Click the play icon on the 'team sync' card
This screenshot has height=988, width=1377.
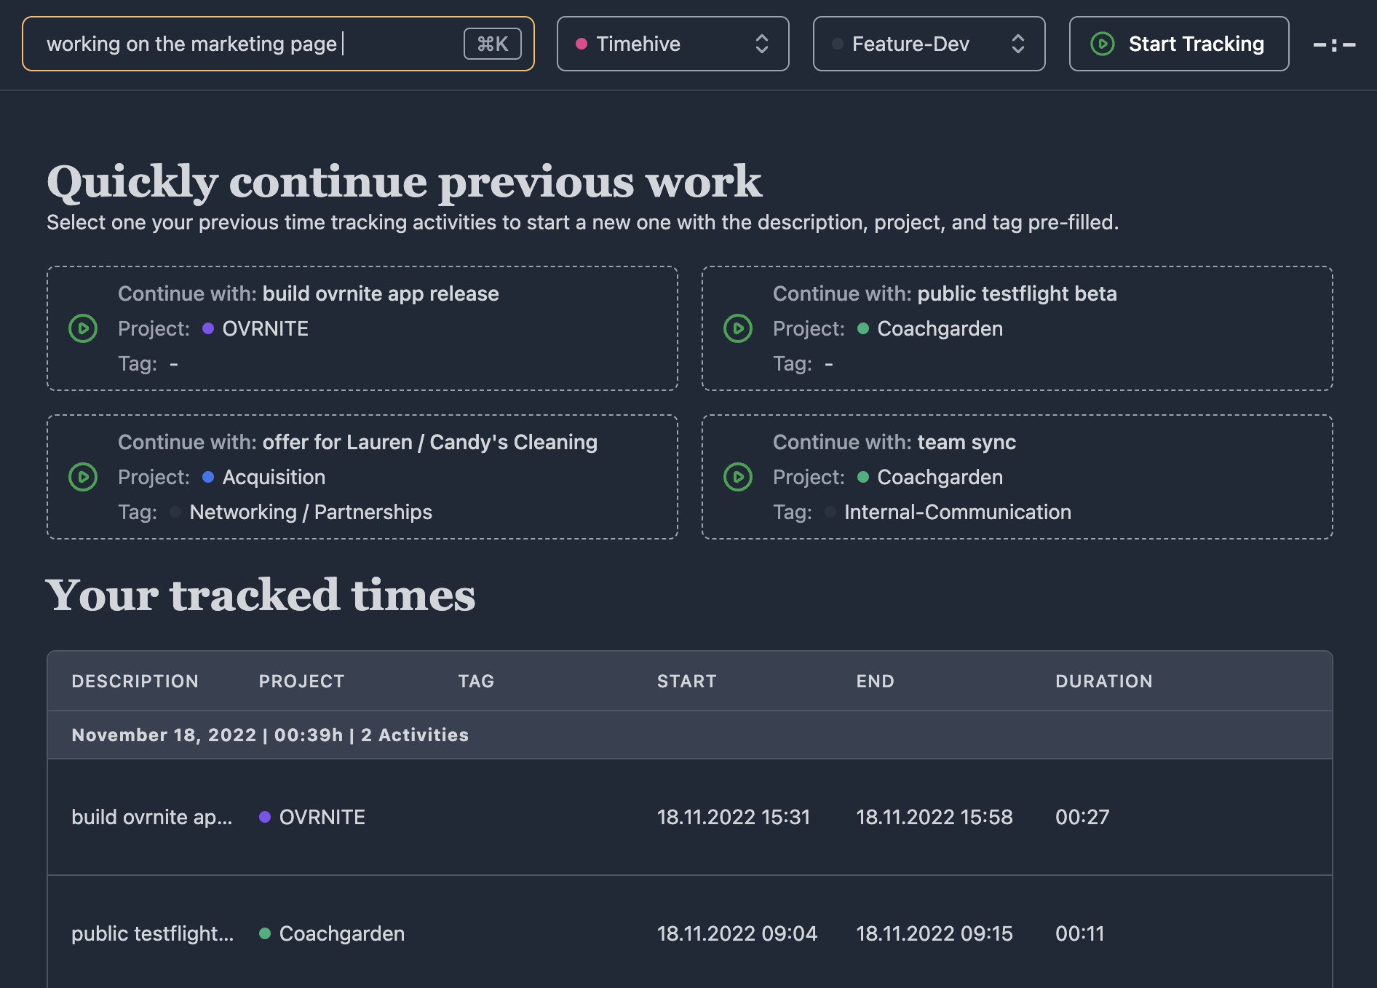[738, 477]
